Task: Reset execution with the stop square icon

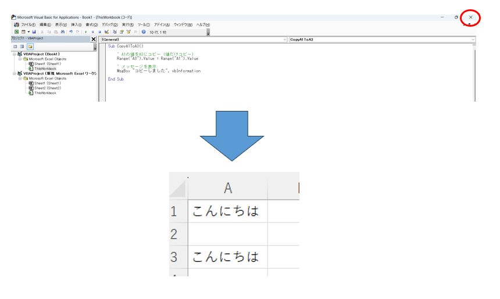Action: pyautogui.click(x=99, y=32)
